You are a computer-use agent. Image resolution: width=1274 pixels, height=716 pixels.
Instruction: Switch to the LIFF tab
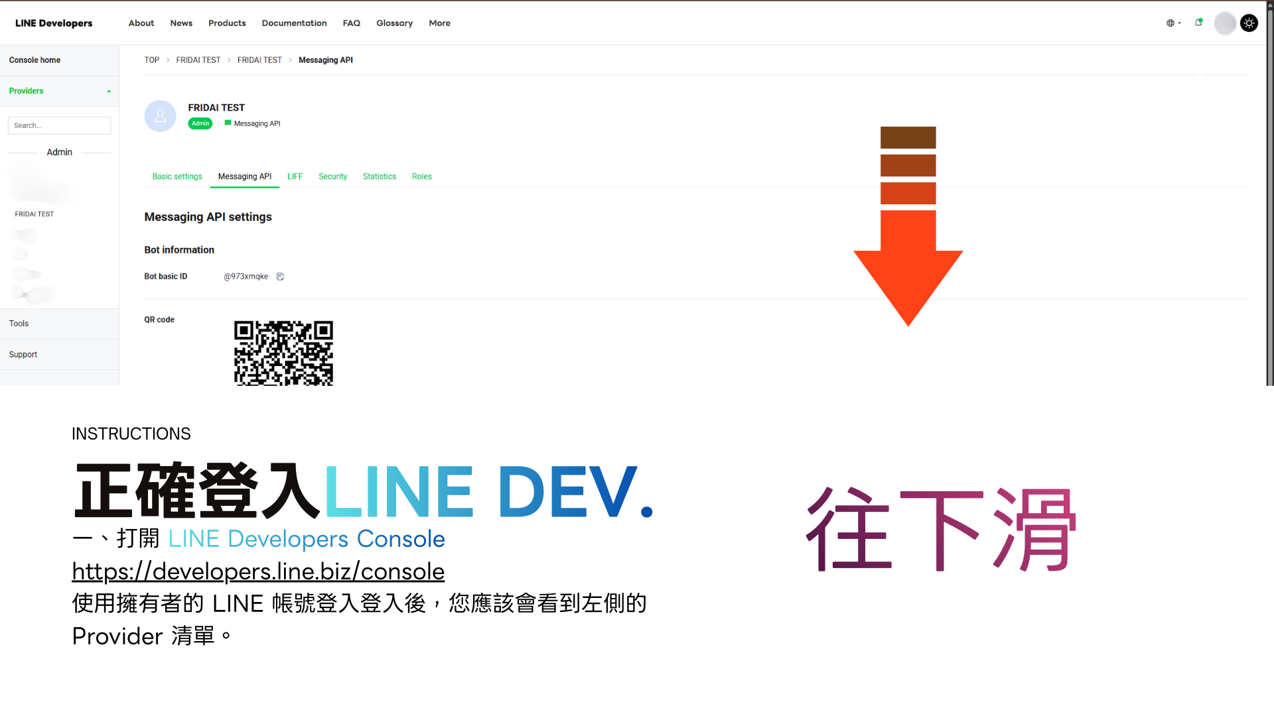pyautogui.click(x=295, y=176)
